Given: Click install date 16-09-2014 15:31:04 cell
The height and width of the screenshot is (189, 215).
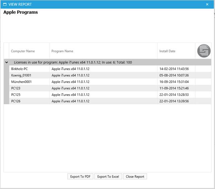Looking at the screenshot, I should point(174,82).
